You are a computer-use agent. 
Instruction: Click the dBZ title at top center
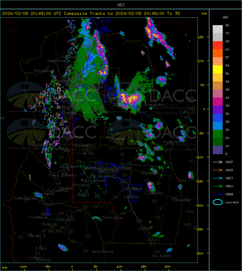point(121,5)
